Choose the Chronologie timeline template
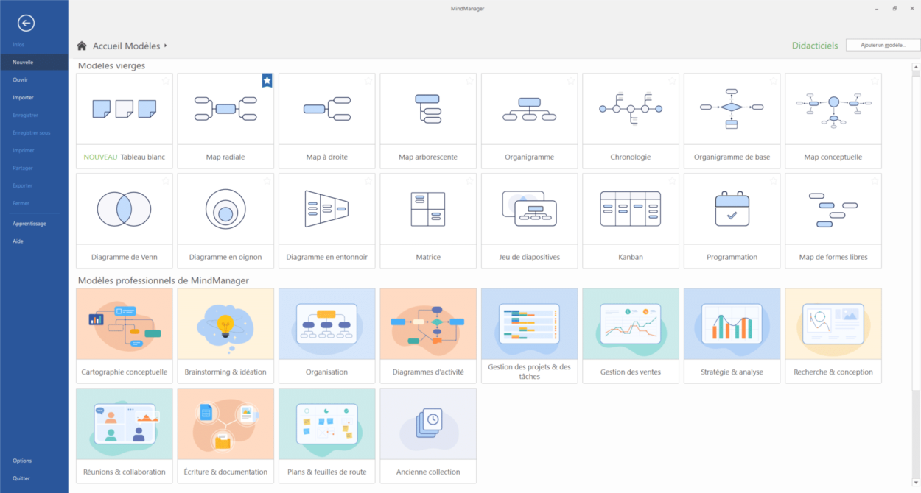 (631, 109)
